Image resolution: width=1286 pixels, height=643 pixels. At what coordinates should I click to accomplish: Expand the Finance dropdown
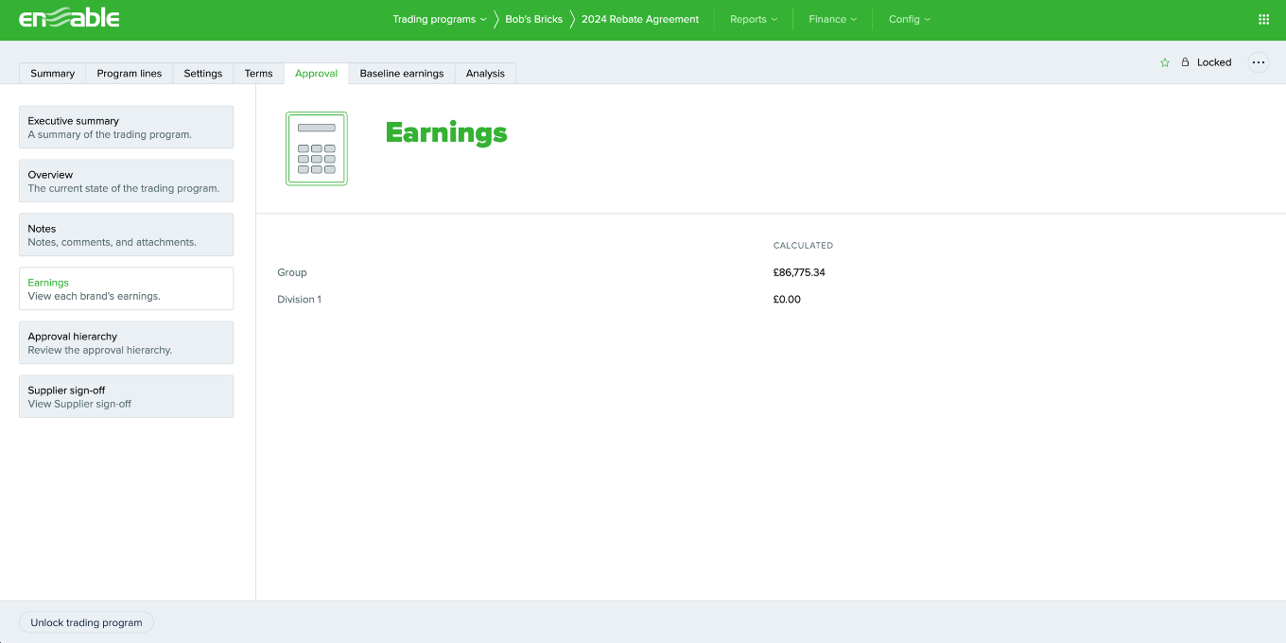[x=831, y=19]
